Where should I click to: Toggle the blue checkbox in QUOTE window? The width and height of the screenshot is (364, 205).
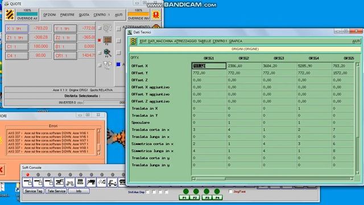pyautogui.click(x=119, y=64)
